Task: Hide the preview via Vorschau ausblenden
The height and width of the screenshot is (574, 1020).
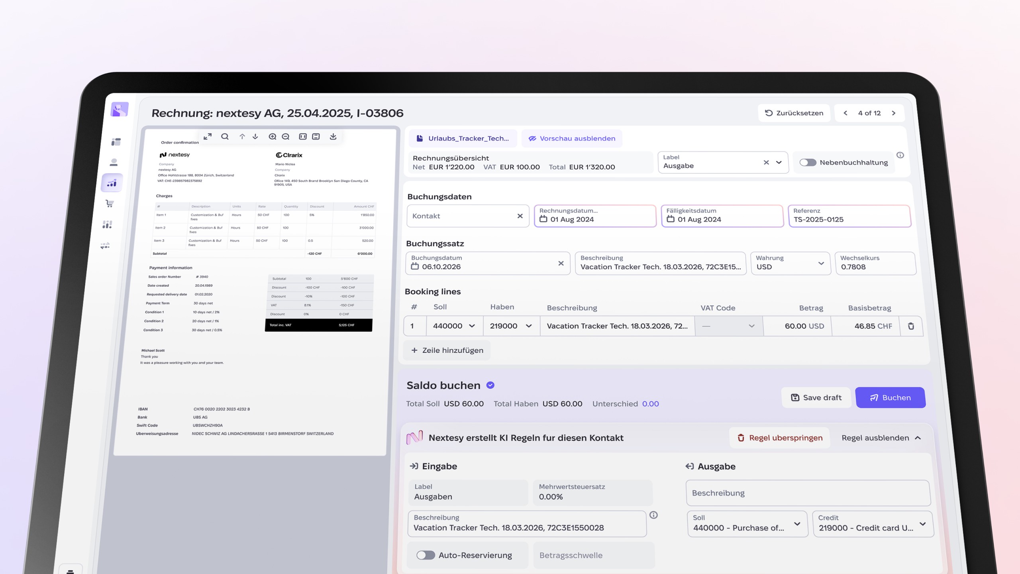Action: pos(572,138)
